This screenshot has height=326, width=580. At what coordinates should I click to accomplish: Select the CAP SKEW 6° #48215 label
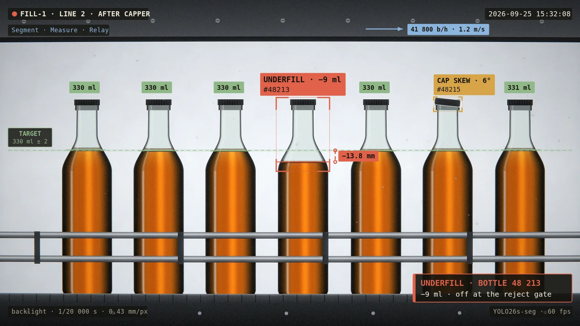pyautogui.click(x=464, y=85)
